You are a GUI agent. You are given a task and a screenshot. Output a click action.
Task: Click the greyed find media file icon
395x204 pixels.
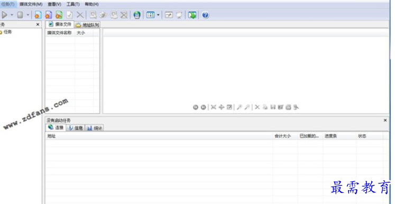point(93,15)
